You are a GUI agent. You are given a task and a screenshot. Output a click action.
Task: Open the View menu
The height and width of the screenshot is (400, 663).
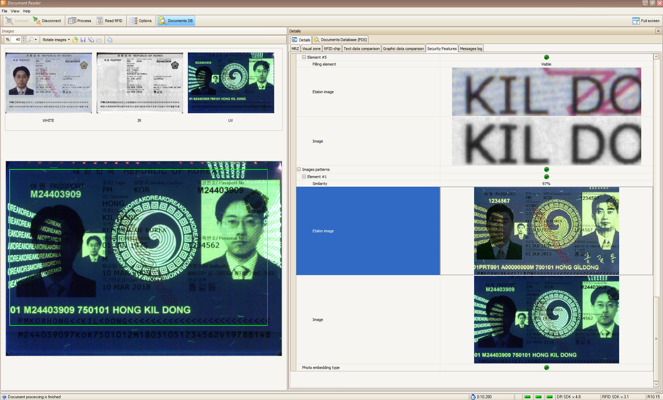click(x=15, y=11)
